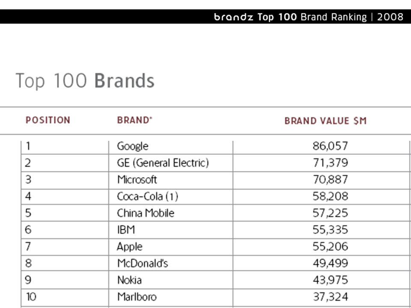Click the Top 100 Brands heading
411x308 pixels.
pyautogui.click(x=85, y=81)
